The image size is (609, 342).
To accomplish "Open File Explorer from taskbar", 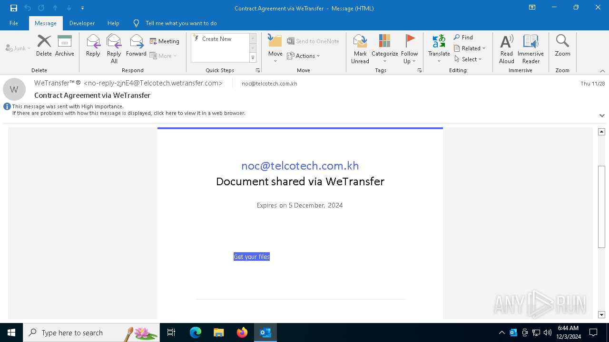I will pos(218,332).
